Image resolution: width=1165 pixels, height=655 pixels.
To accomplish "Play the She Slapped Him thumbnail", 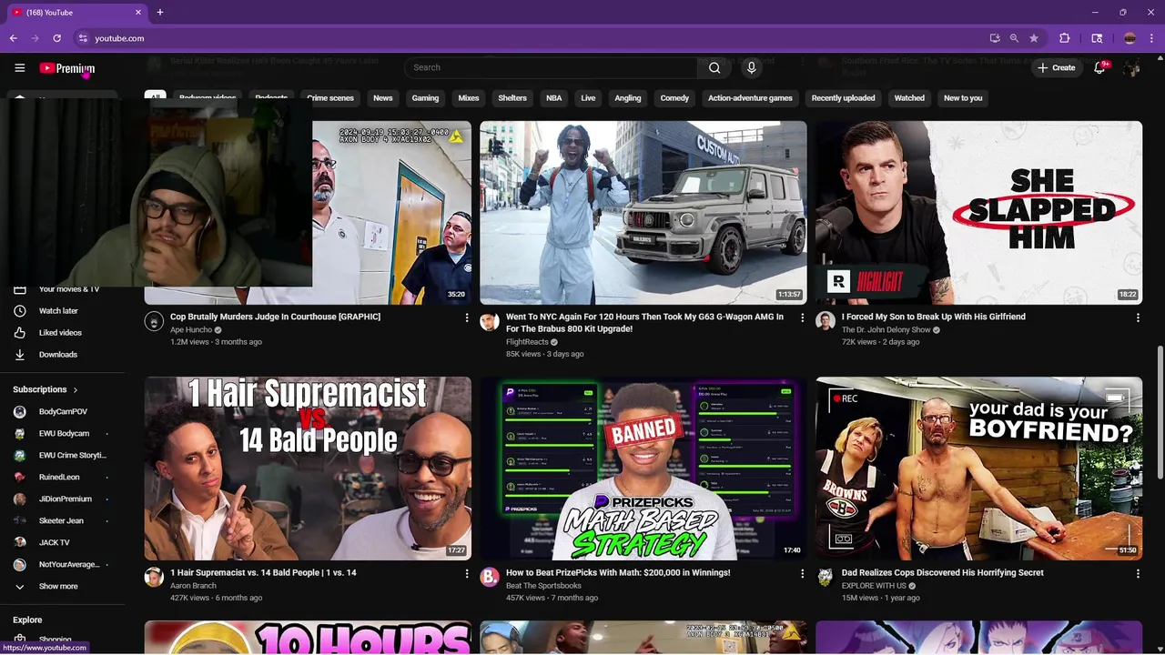I will [x=979, y=213].
